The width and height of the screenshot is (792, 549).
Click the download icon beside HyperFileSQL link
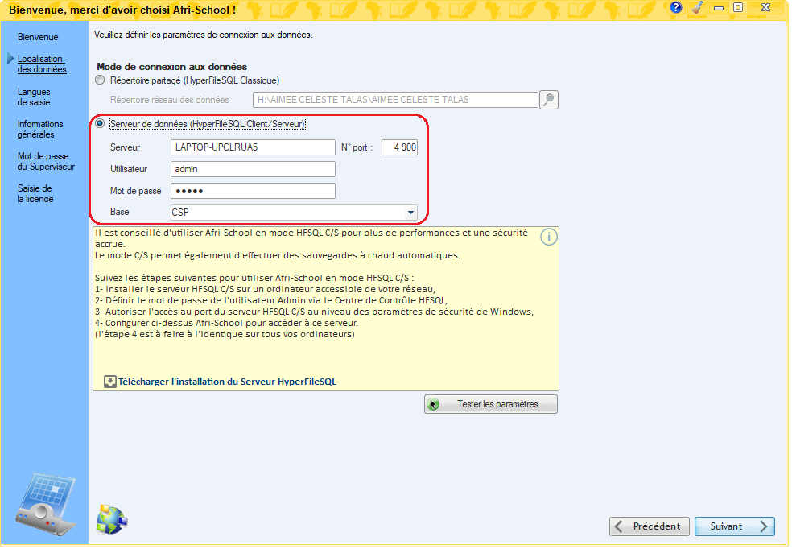(x=109, y=382)
